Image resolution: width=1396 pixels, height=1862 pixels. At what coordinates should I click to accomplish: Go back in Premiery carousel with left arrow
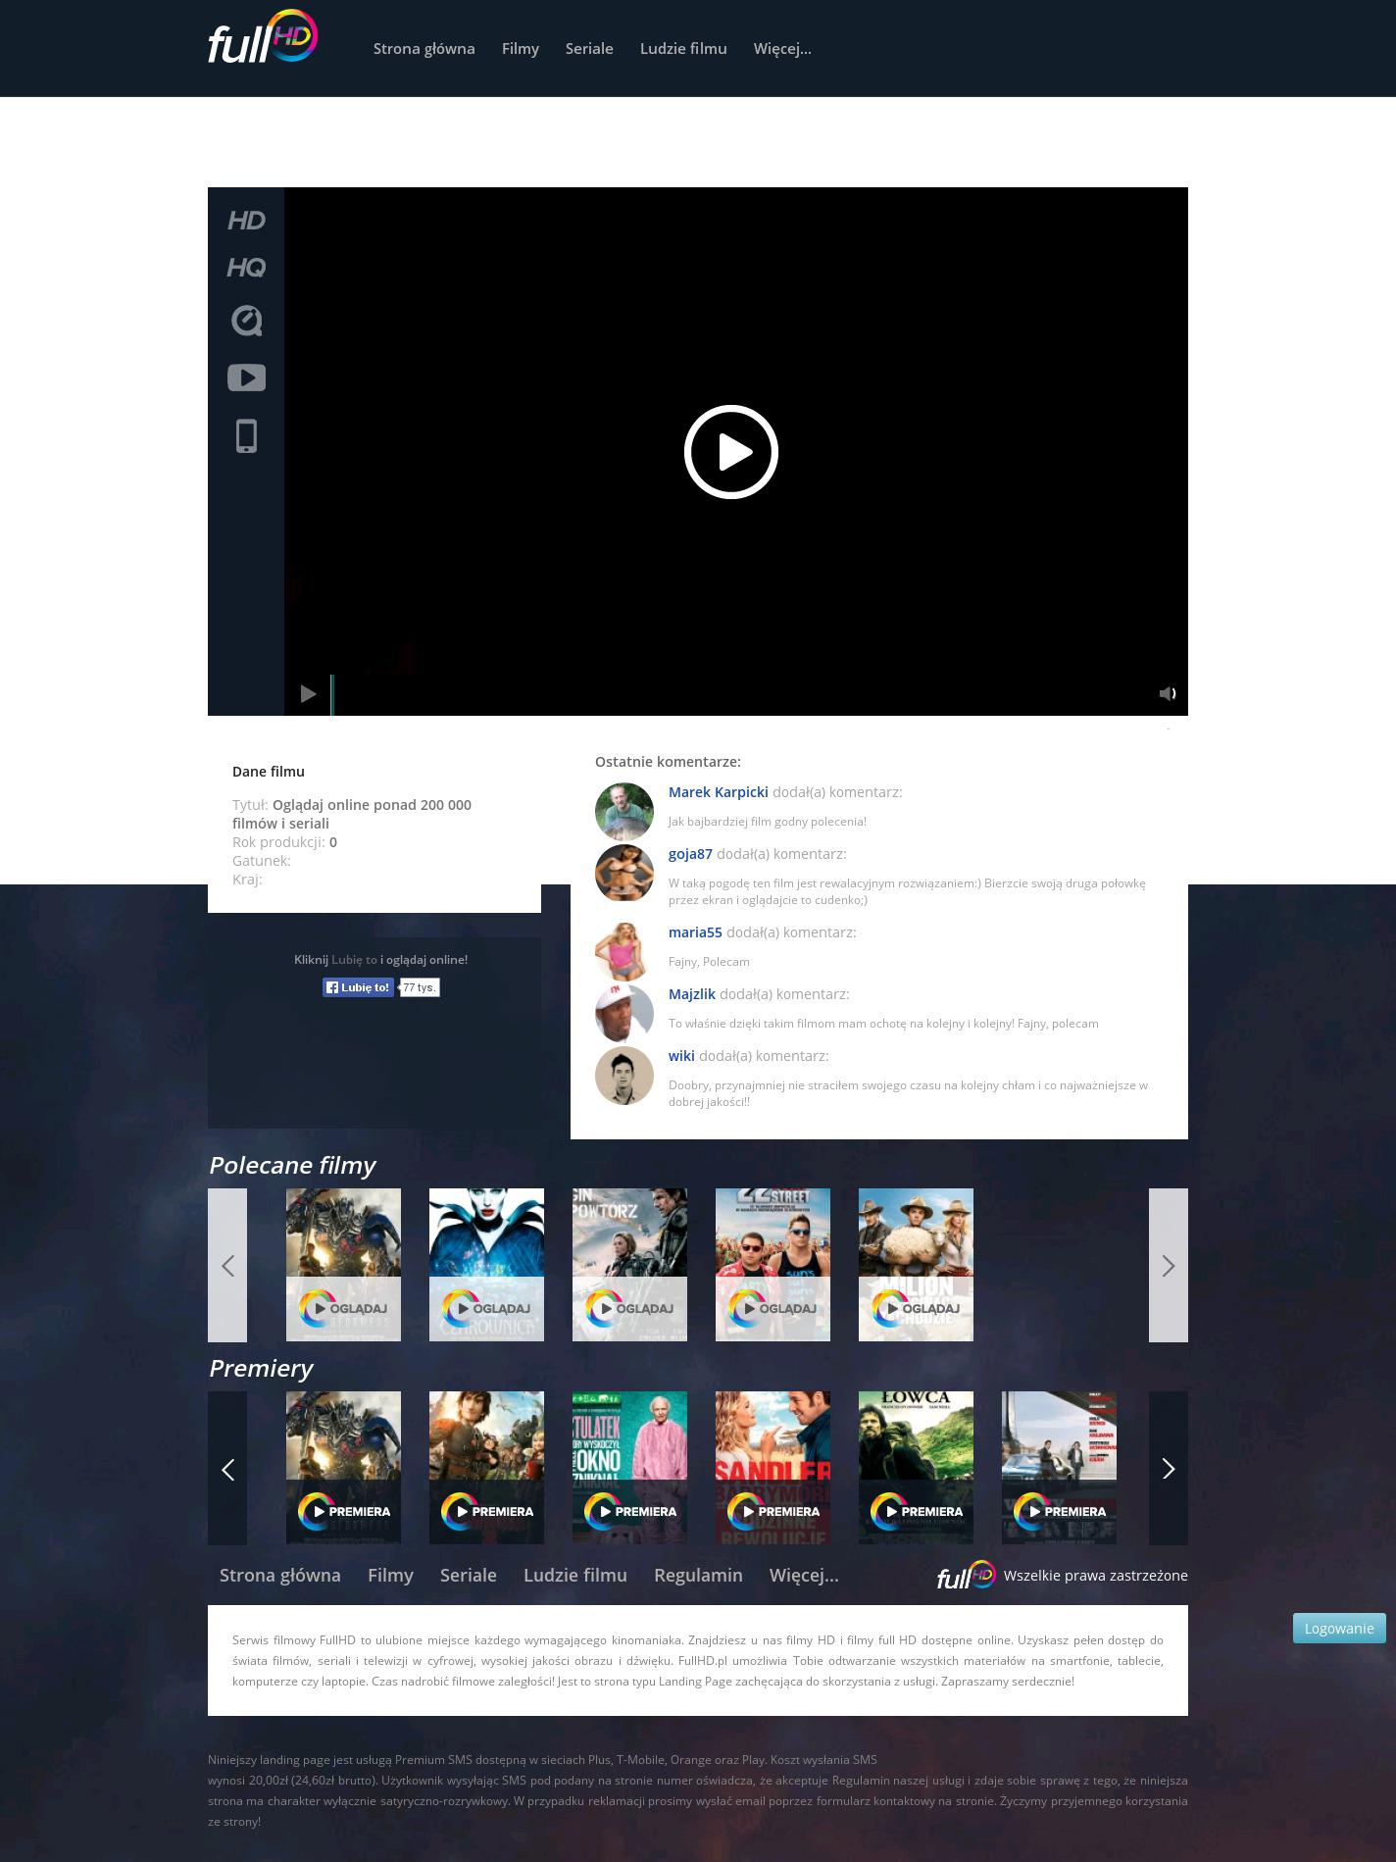pos(227,1469)
